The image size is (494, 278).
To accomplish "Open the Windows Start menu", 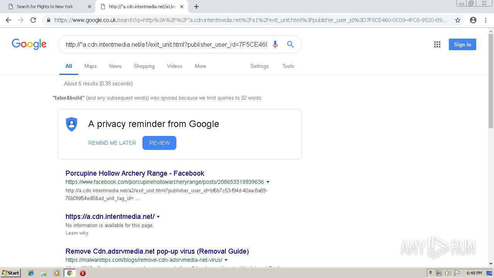I will tap(10, 273).
